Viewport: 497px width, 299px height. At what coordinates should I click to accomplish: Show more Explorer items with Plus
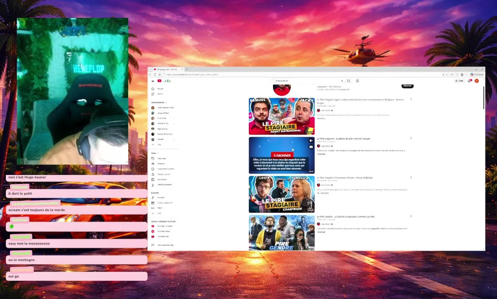pos(157,213)
